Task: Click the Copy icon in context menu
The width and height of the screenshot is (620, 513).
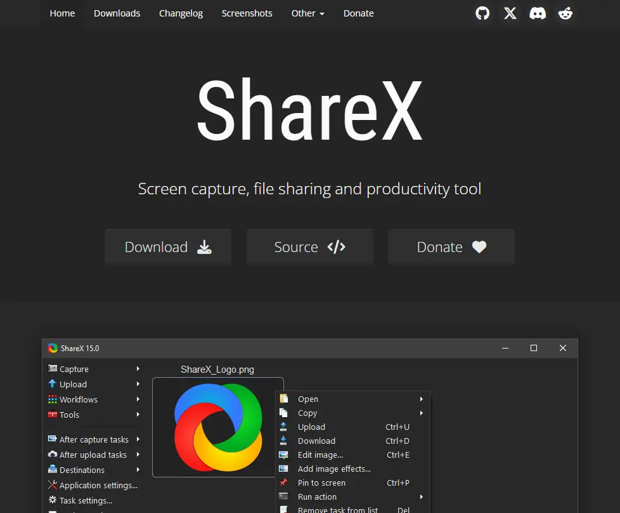Action: [x=283, y=413]
